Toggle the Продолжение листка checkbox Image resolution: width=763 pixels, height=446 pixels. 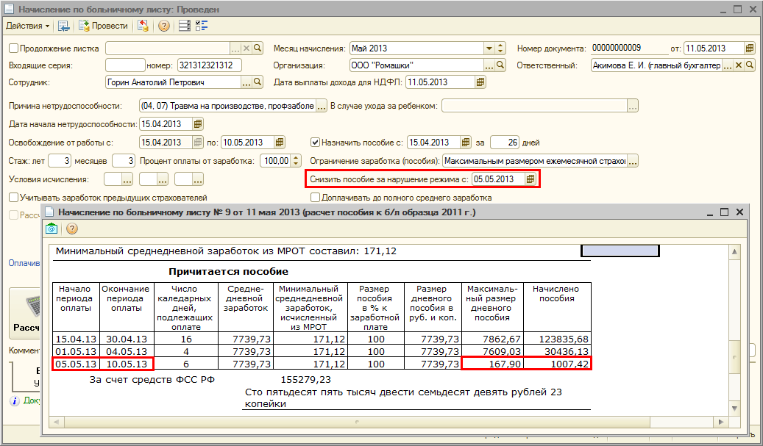13,48
